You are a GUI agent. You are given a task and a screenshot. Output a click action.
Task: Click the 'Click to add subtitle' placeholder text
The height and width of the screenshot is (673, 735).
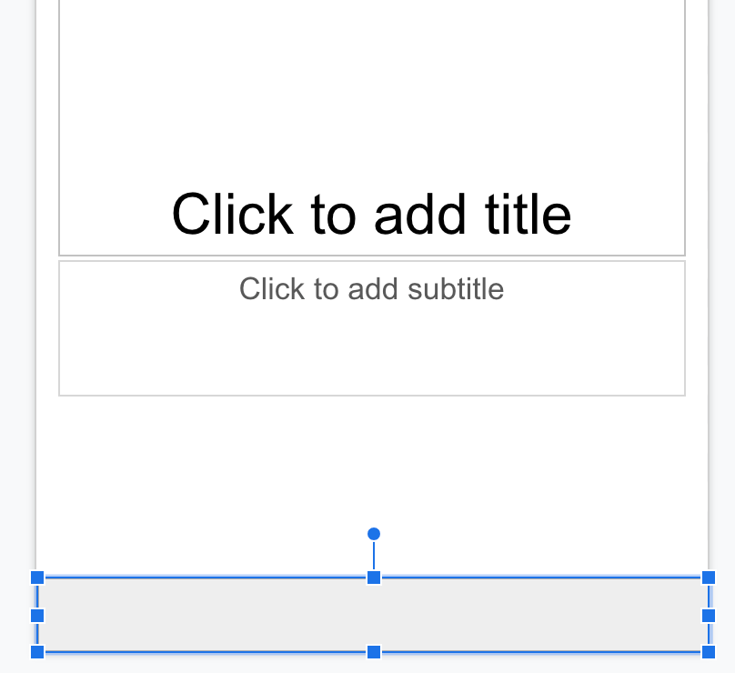pos(371,289)
